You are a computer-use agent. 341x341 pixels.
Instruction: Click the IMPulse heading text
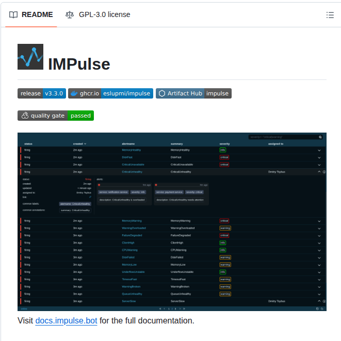pos(79,64)
